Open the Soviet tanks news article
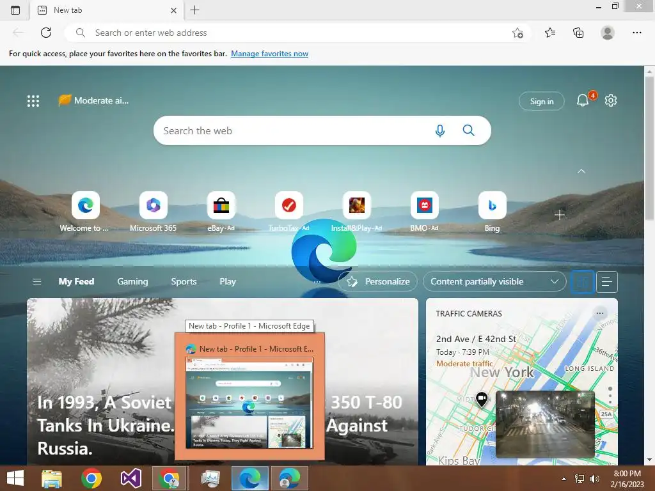 [106, 425]
